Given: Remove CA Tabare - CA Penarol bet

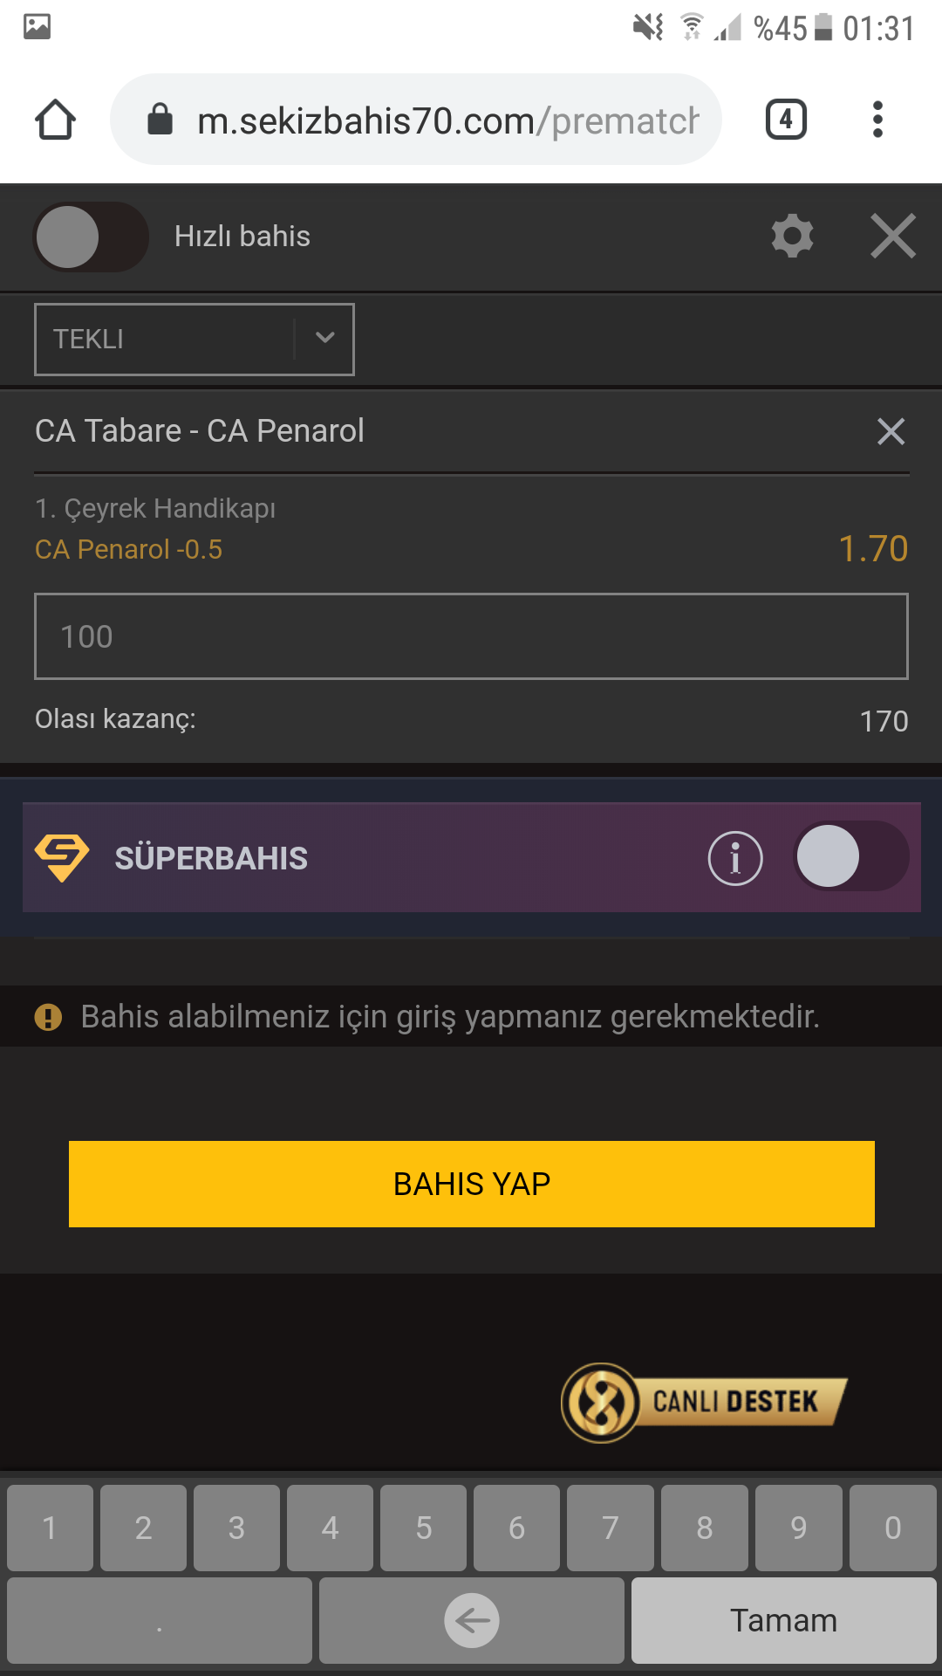Looking at the screenshot, I should pyautogui.click(x=891, y=431).
